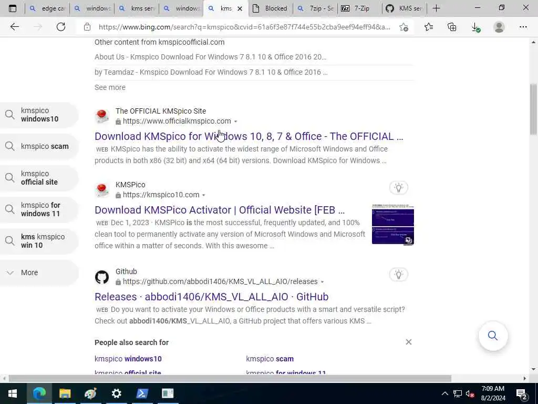Close the 'People also search for' box

(408, 342)
